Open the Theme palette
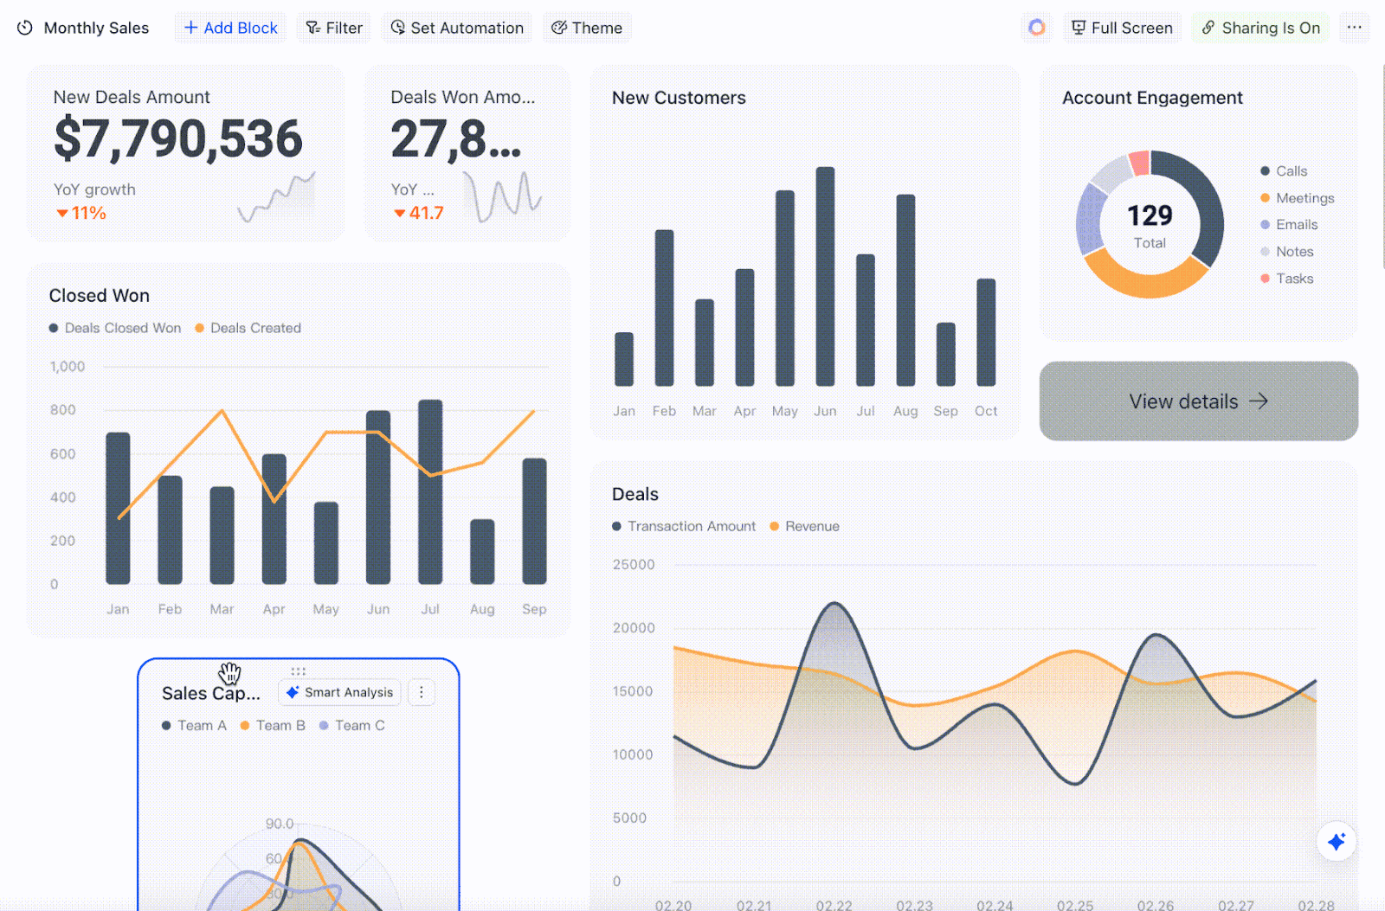The image size is (1385, 911). click(x=587, y=28)
